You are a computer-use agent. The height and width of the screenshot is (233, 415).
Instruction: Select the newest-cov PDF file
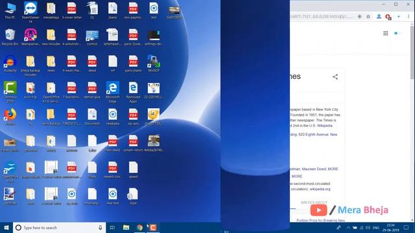point(113,170)
